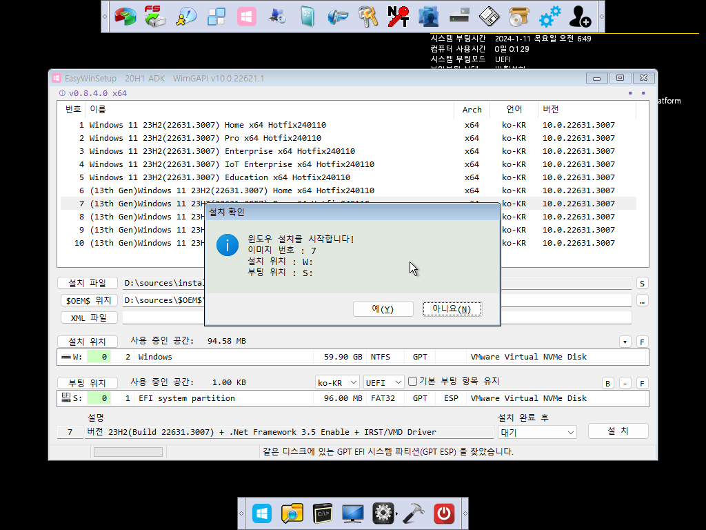Click the 버전 column header

pyautogui.click(x=587, y=110)
